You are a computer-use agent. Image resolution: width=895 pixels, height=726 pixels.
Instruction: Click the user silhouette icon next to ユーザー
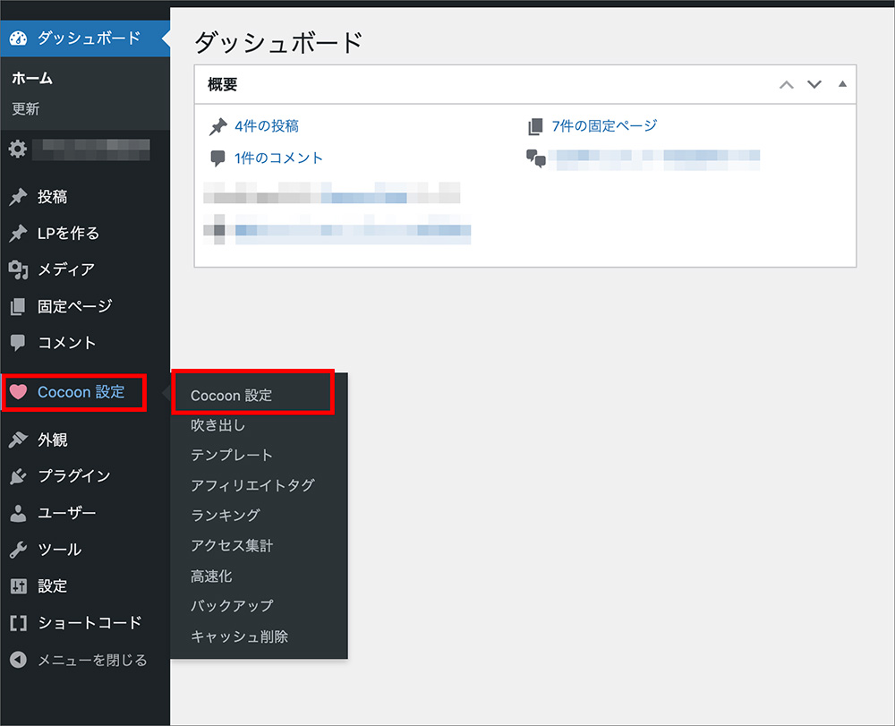click(18, 513)
